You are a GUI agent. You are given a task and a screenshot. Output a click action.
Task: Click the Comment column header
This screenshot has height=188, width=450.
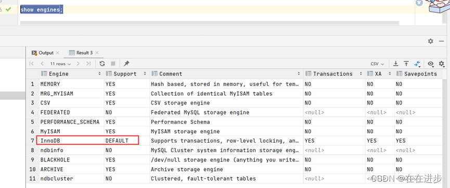coord(226,74)
